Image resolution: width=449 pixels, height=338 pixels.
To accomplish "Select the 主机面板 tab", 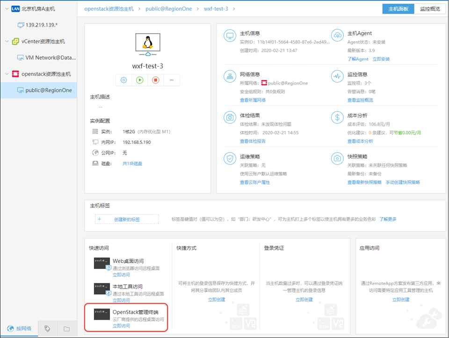I will tap(398, 9).
